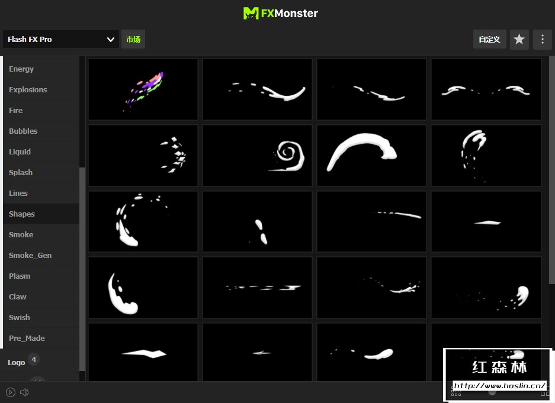Open the Shapes category

click(41, 214)
